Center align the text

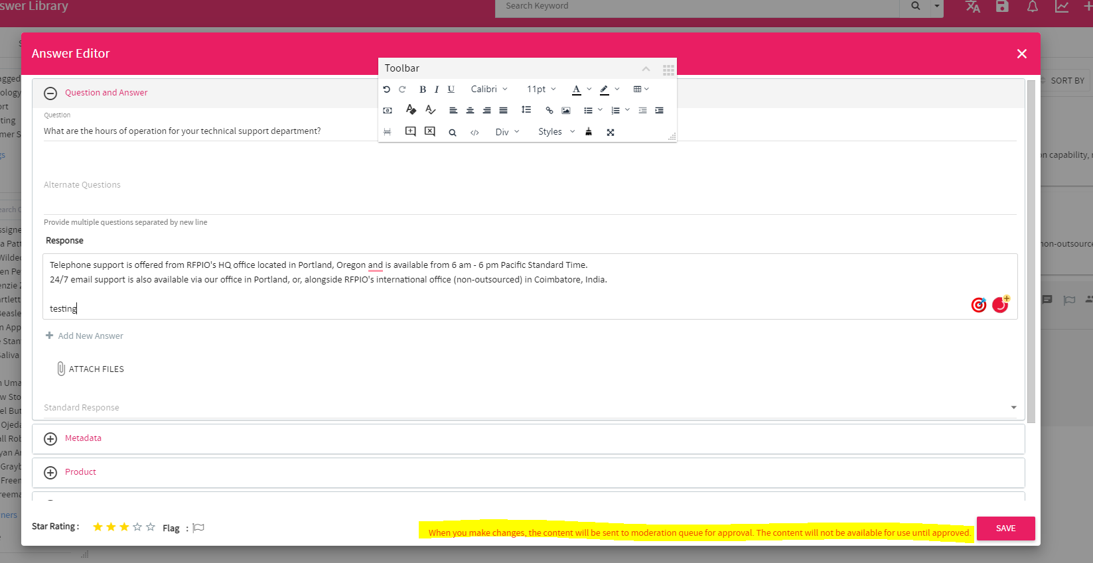[470, 111]
